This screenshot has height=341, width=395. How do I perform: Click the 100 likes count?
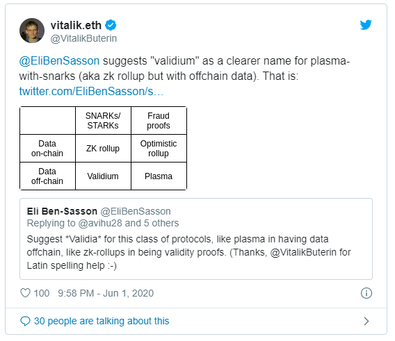[x=42, y=293]
